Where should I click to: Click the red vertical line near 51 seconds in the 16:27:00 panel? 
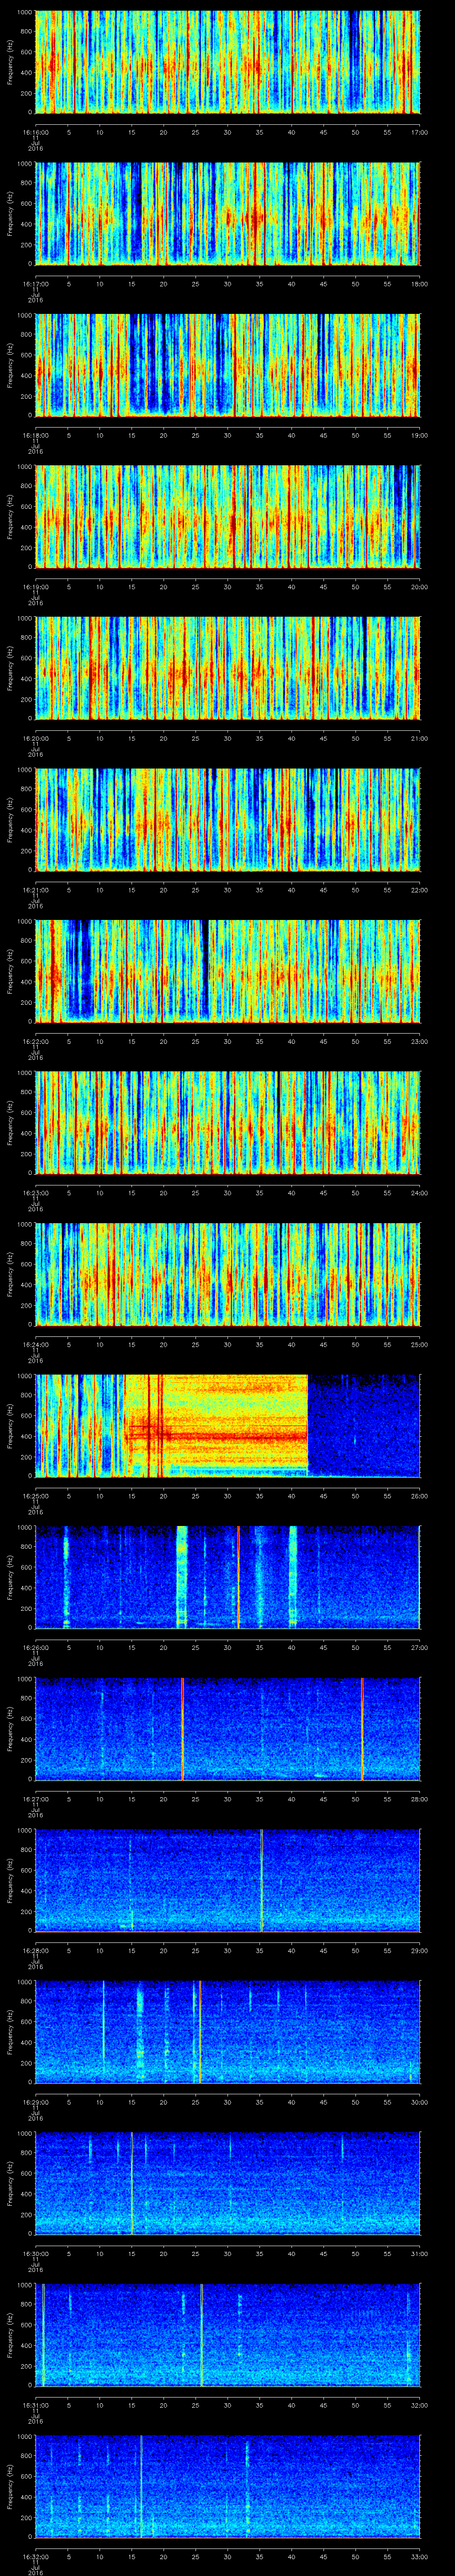coord(362,1728)
